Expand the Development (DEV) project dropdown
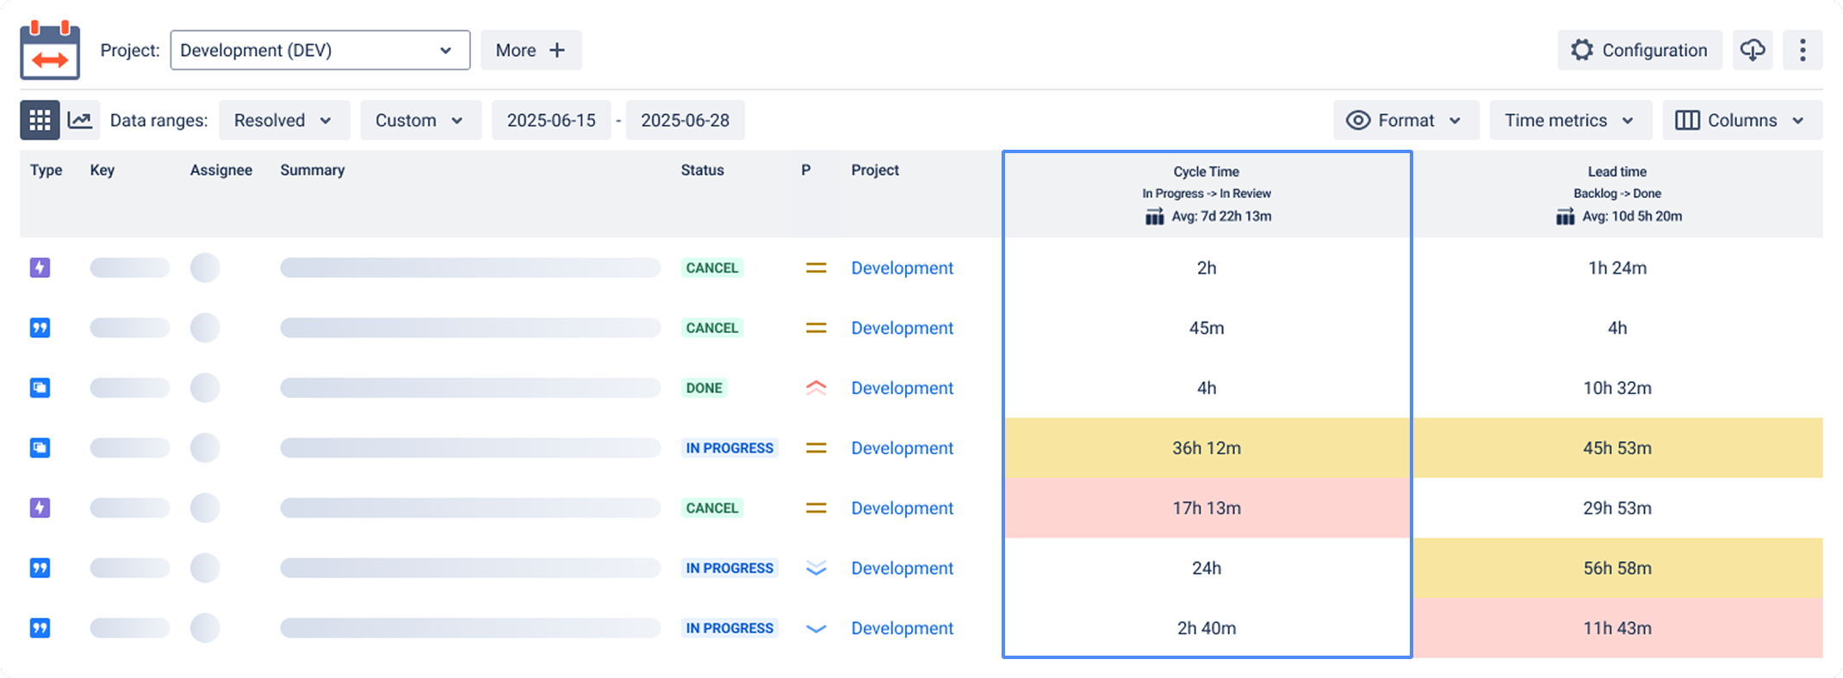The image size is (1843, 678). click(320, 50)
